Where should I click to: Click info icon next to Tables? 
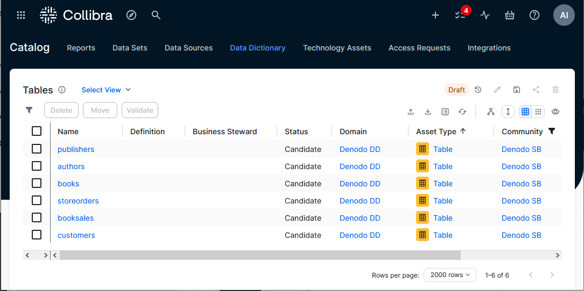click(62, 90)
